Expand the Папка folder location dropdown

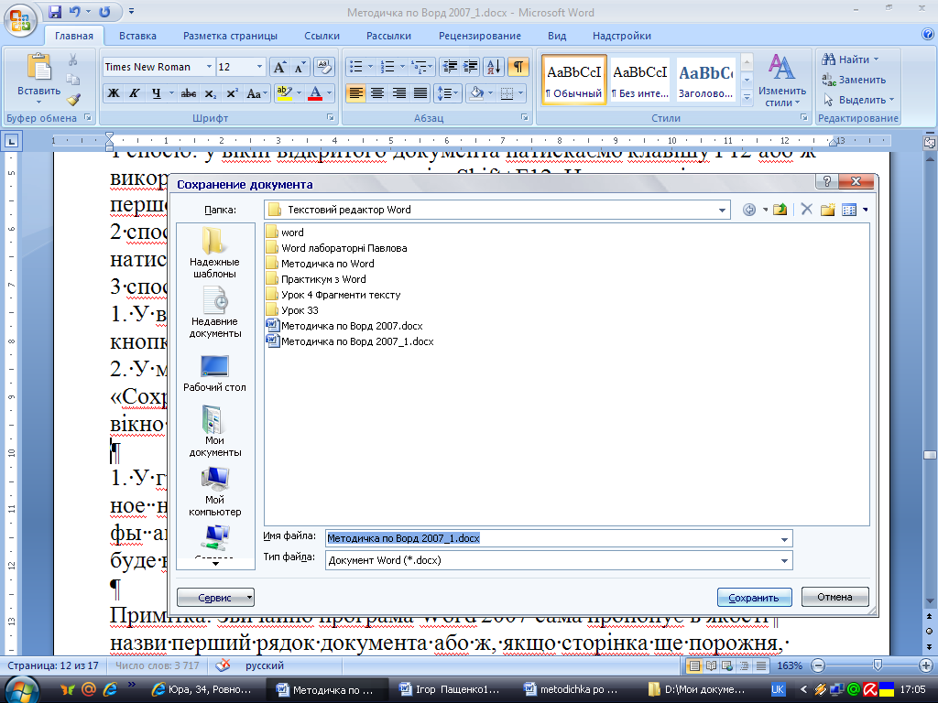[722, 211]
